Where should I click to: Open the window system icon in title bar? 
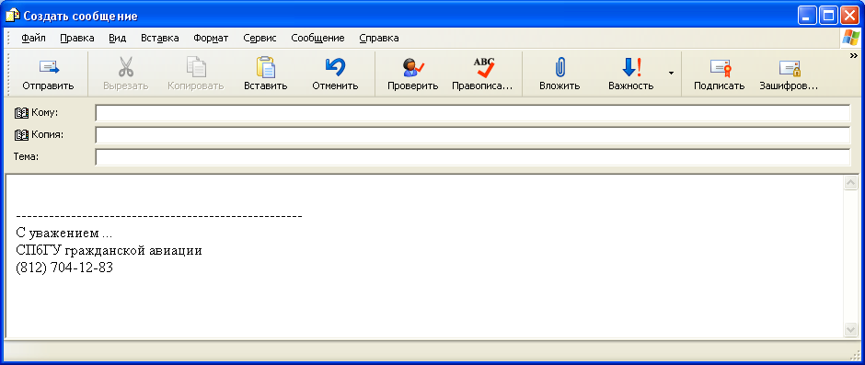(x=13, y=16)
